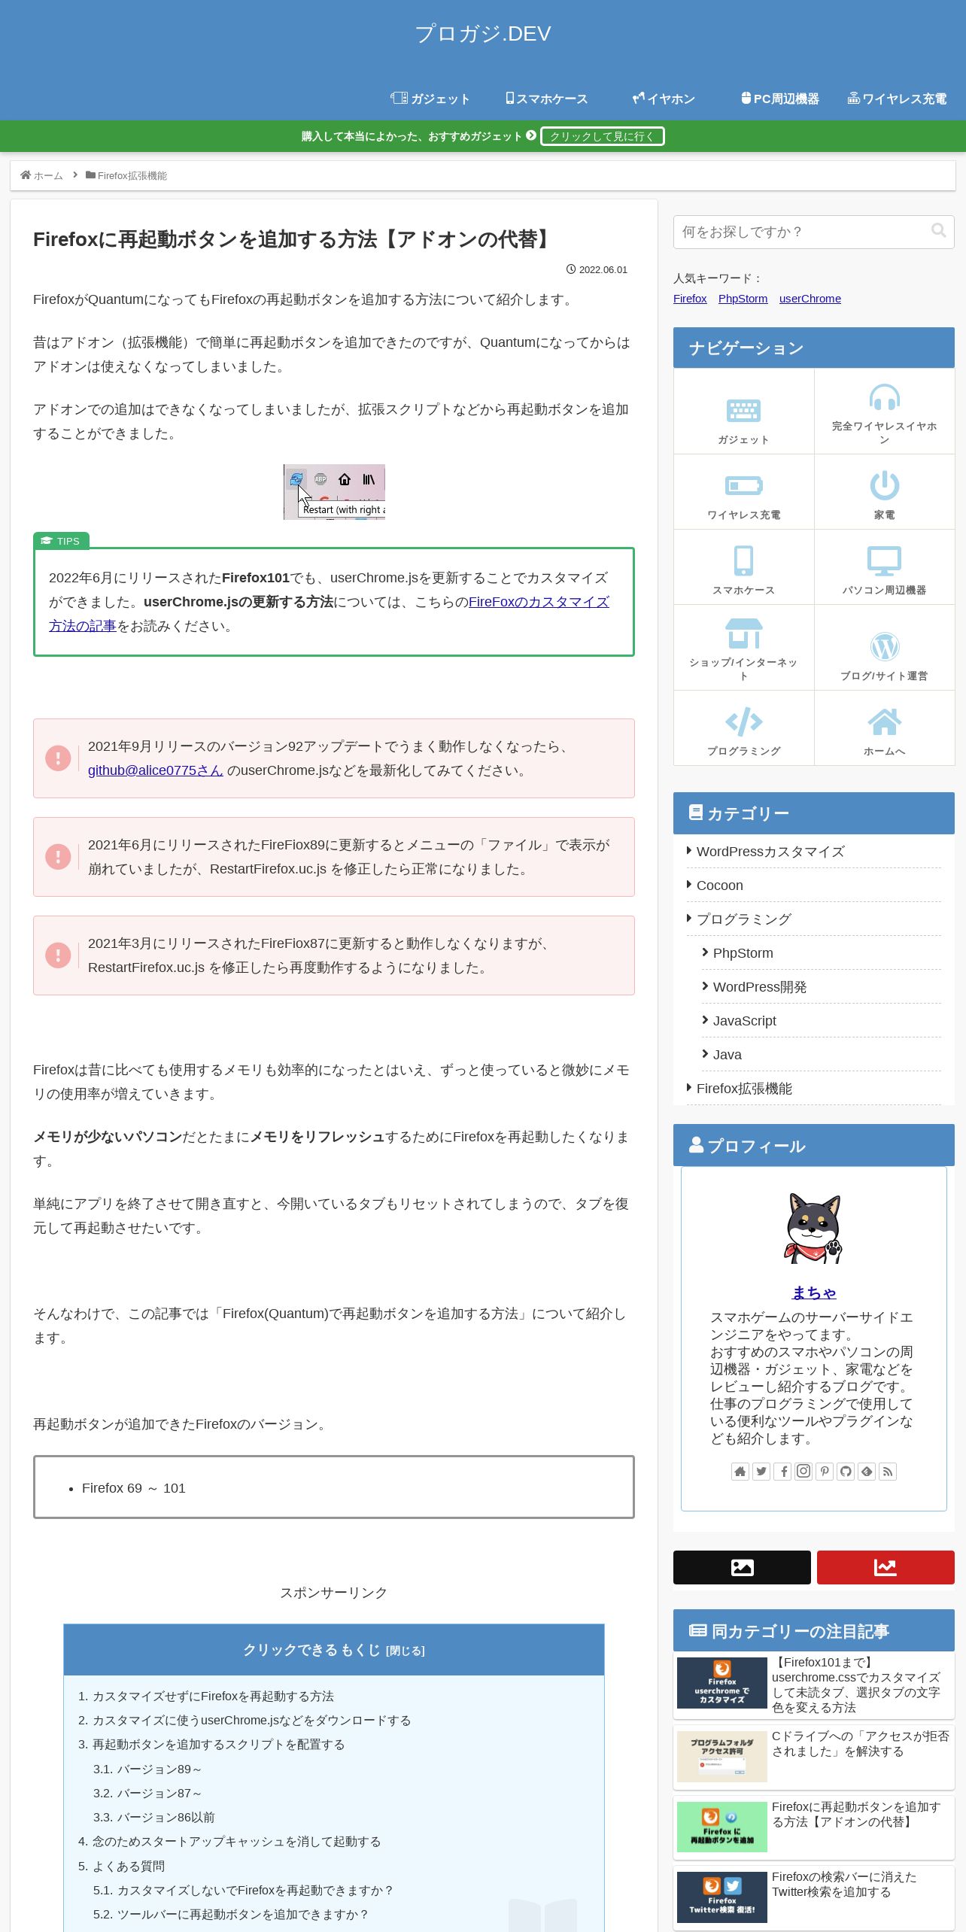Open the userchrome.cssでカスタマイズ related article
This screenshot has height=1932, width=966.
click(814, 1685)
